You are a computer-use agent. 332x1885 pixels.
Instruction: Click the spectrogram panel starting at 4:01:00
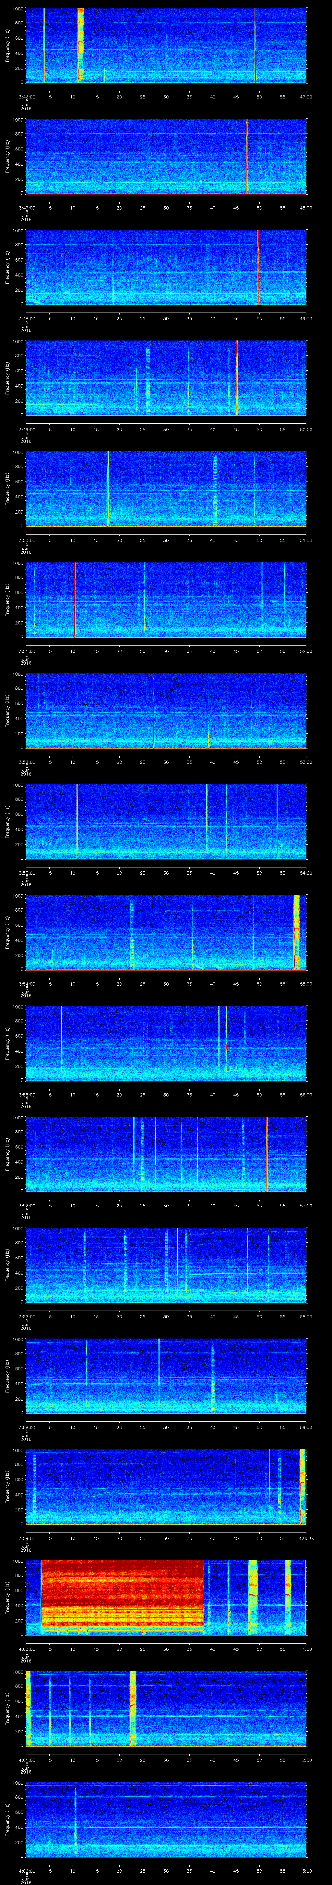coord(166,1709)
